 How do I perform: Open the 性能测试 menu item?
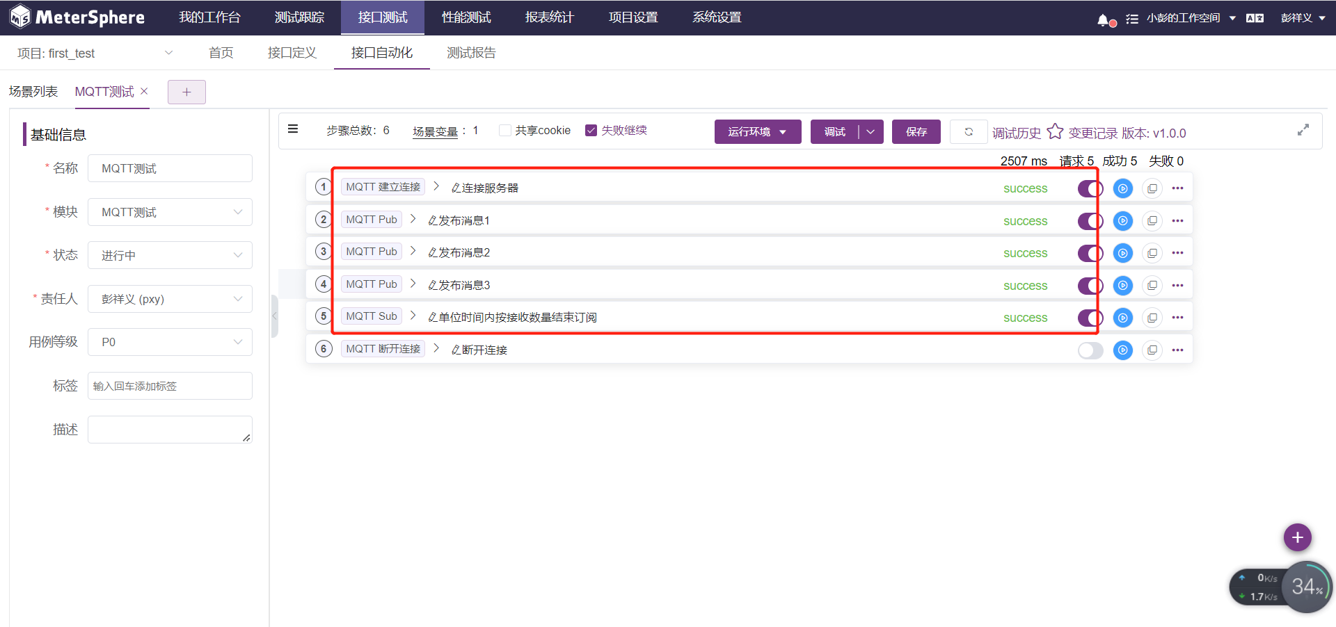(x=466, y=17)
